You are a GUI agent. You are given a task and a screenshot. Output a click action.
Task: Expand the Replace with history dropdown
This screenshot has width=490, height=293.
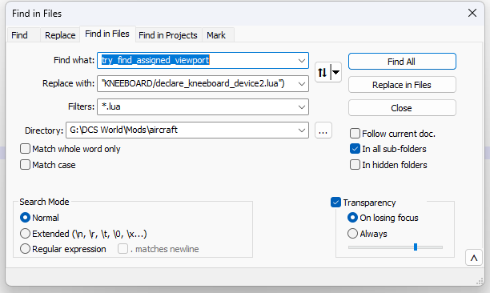[302, 84]
